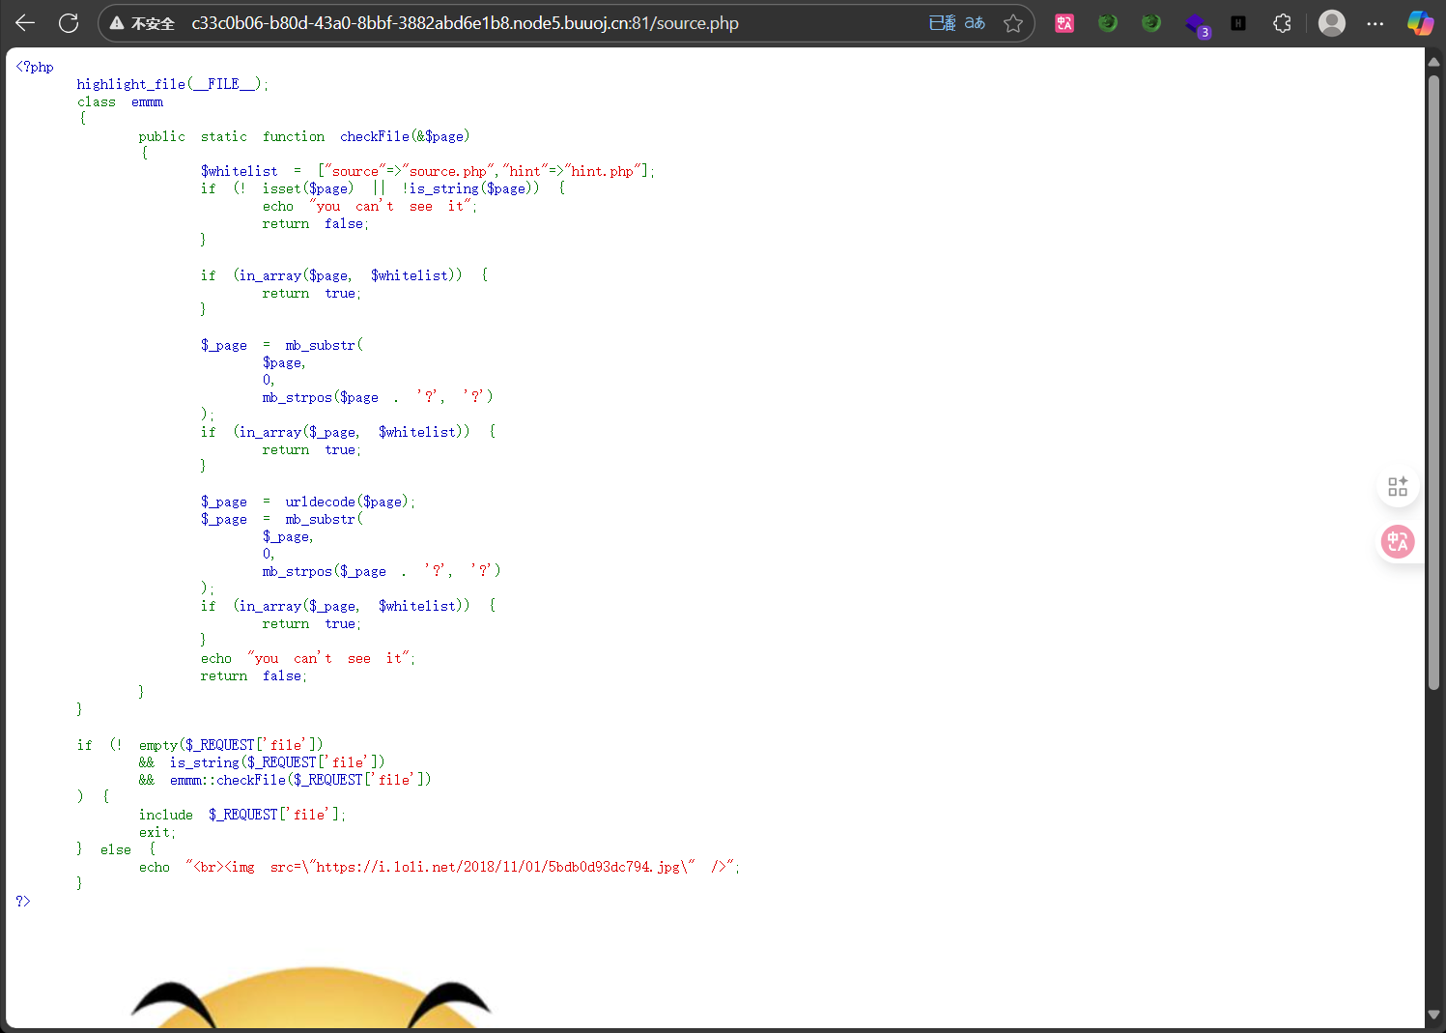Open the second green extension icon

coord(1150,22)
